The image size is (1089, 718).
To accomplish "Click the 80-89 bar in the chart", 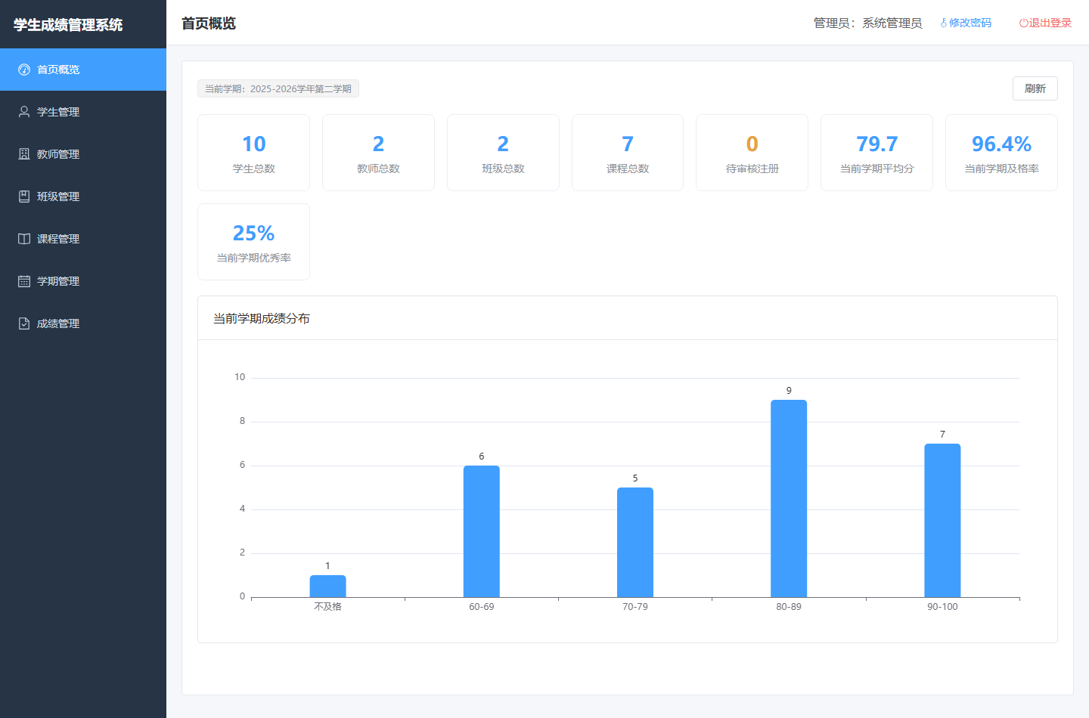I will [789, 499].
